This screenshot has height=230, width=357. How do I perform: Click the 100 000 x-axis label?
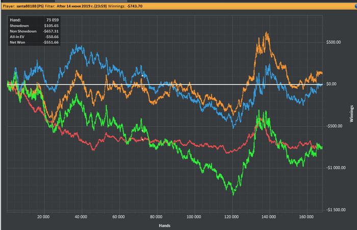pos(194,217)
